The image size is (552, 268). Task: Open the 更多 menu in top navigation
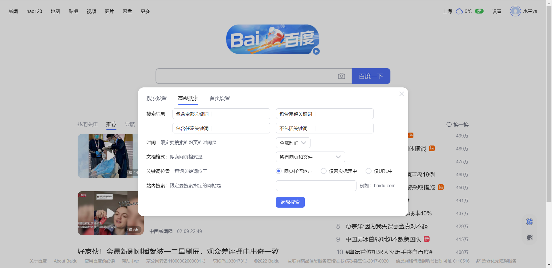point(145,11)
